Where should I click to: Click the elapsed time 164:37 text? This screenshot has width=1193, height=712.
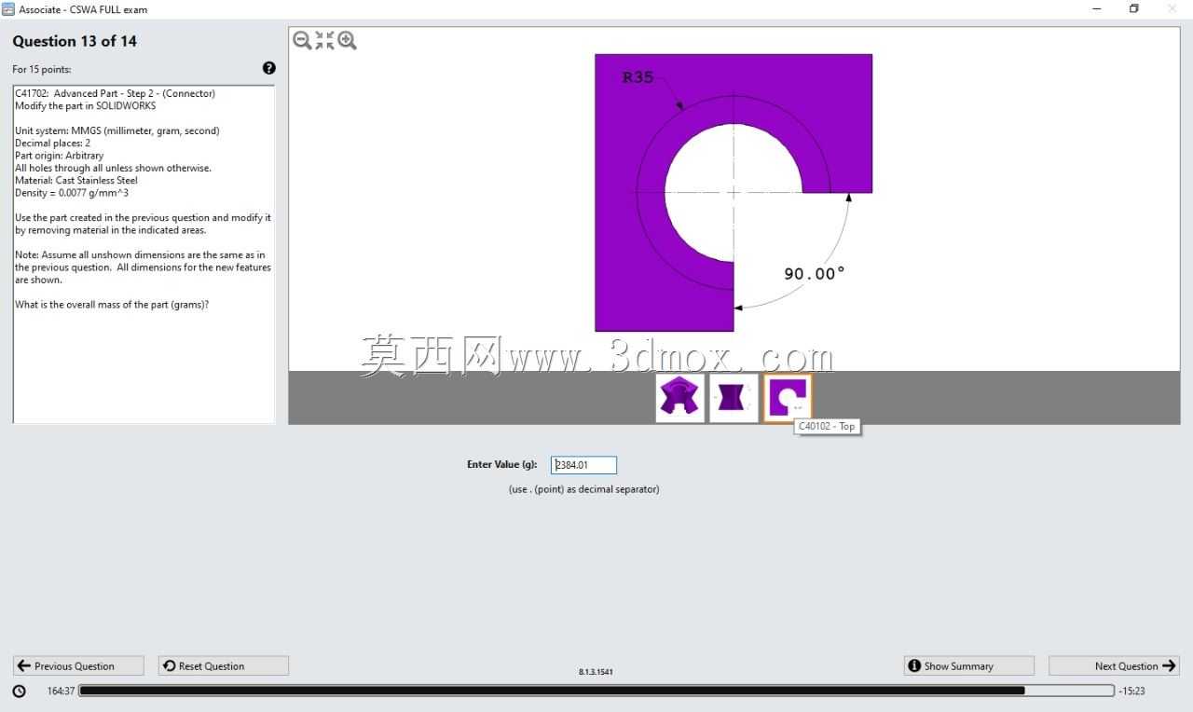tap(61, 691)
